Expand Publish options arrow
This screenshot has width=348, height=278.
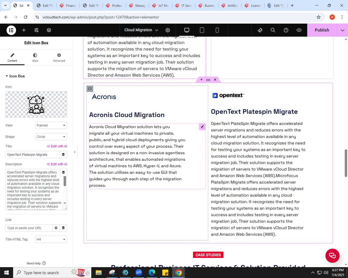(x=343, y=30)
